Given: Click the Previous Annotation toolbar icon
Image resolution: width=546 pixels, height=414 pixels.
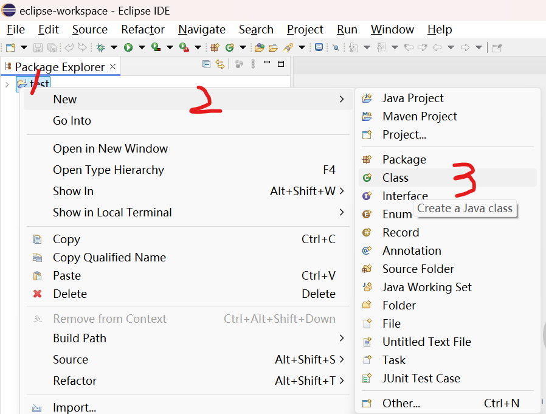Looking at the screenshot, I should click(381, 47).
